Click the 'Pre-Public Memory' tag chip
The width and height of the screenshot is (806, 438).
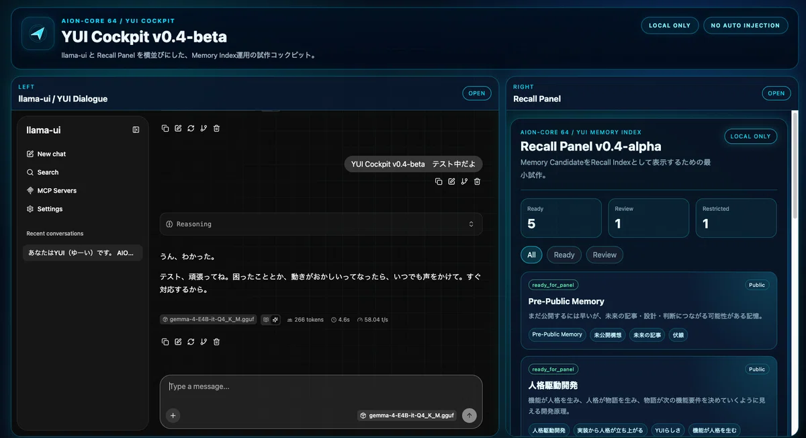(557, 335)
